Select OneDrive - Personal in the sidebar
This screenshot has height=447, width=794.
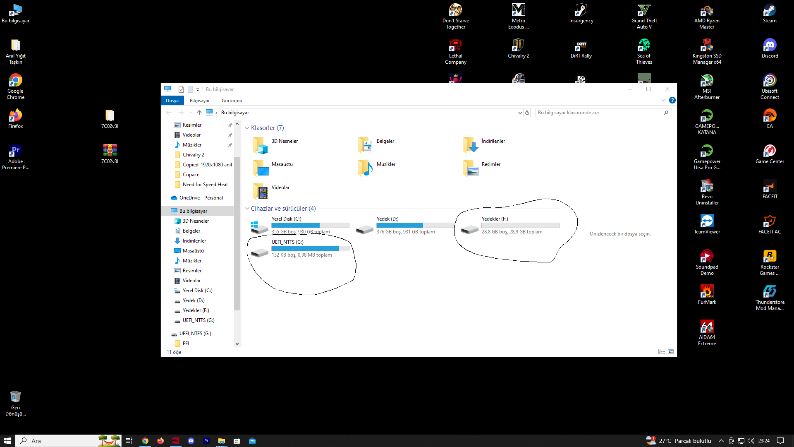(201, 198)
